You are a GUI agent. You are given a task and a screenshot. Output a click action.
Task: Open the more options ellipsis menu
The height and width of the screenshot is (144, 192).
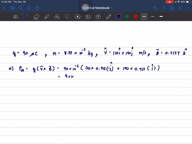[188, 8]
